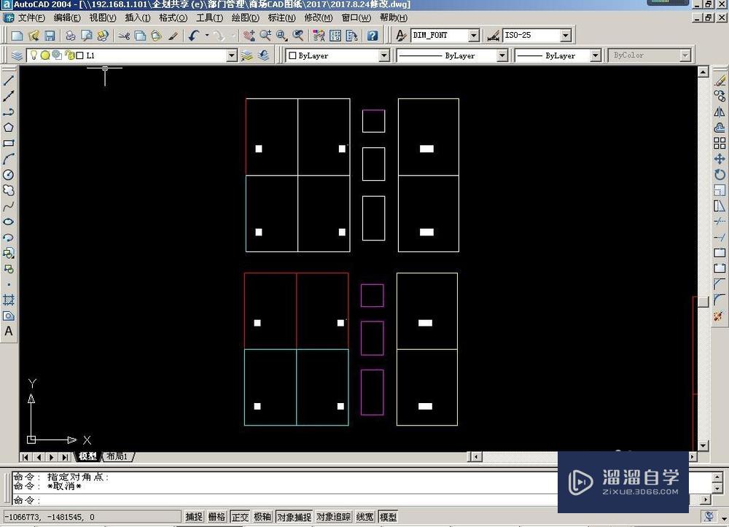Image resolution: width=729 pixels, height=527 pixels.
Task: Select the Construction Line tool
Action: click(8, 95)
